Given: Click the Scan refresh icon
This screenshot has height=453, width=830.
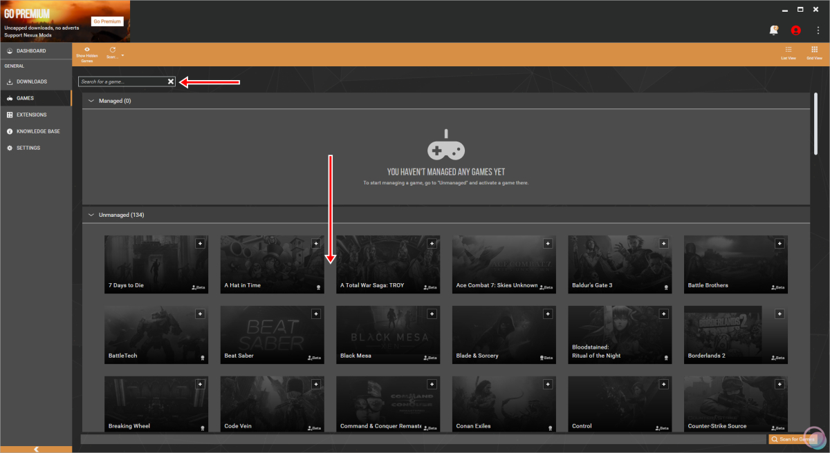Looking at the screenshot, I should coord(112,50).
